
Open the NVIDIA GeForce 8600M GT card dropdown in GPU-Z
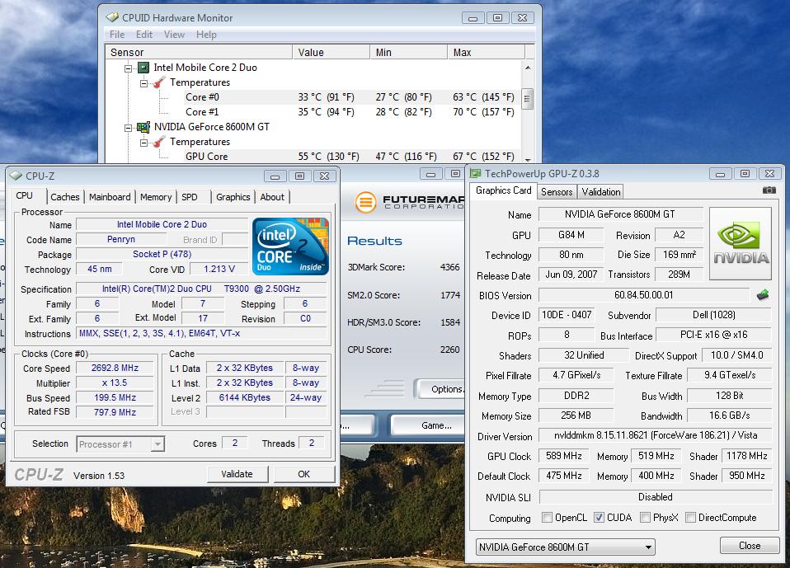point(566,547)
